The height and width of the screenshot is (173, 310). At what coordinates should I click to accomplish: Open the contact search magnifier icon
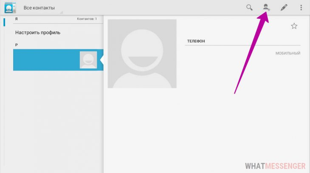250,8
